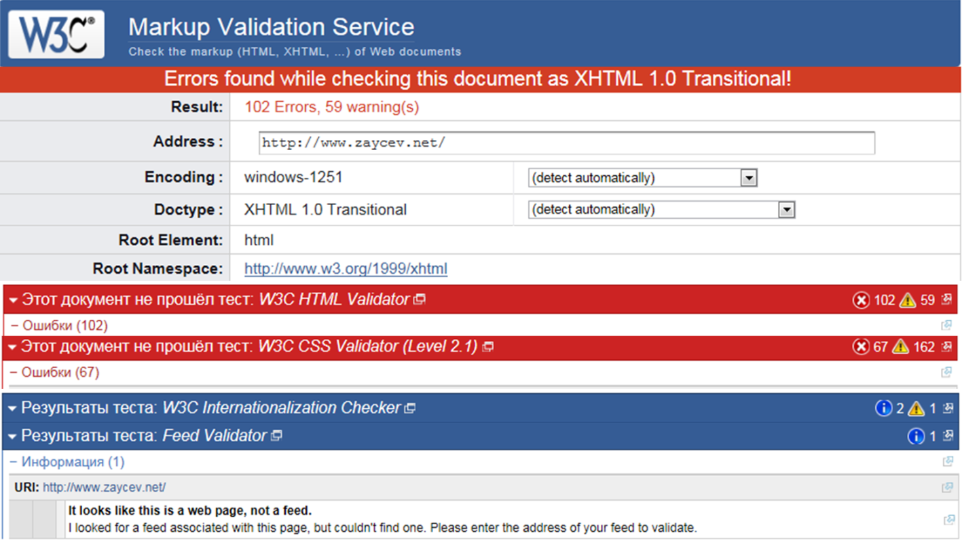Open the URI http://www.zaycev.net/ link
This screenshot has height=544, width=962.
pyautogui.click(x=104, y=487)
